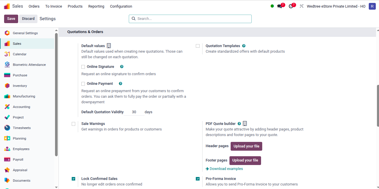Viewport: 379px width, 189px height.
Task: Click the Biometric Attendance icon
Action: [7, 65]
